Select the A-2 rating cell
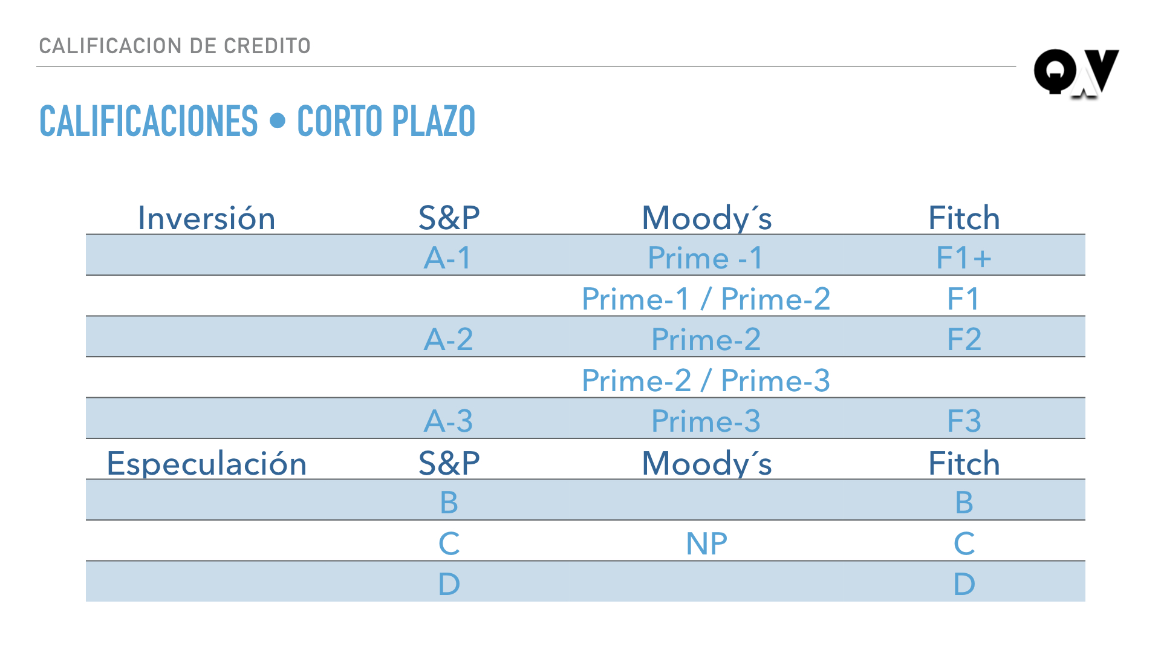Screen dimensions: 1161x653 (448, 339)
